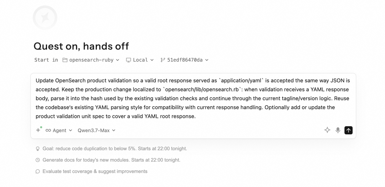Click the plus attachment icon
This screenshot has width=385, height=187.
(x=38, y=130)
